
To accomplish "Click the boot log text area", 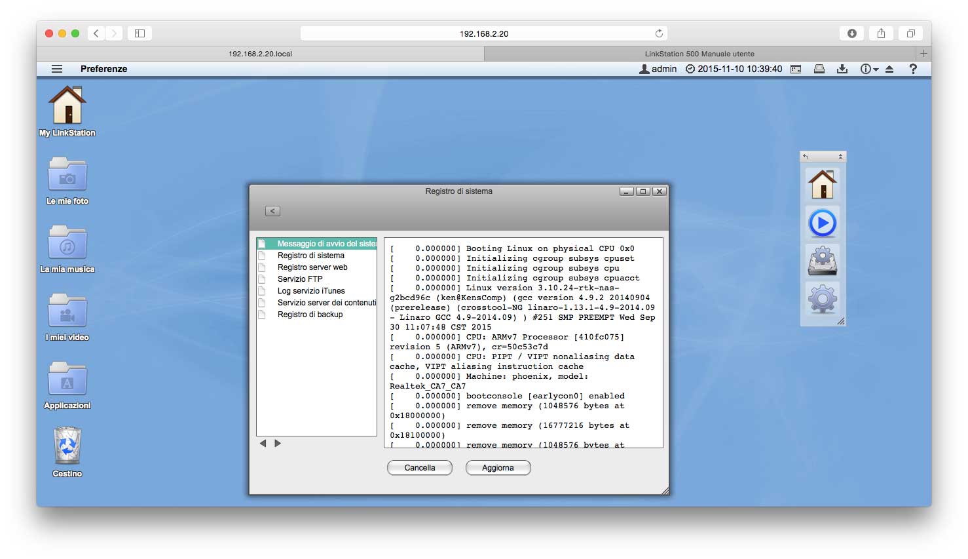I will pyautogui.click(x=523, y=343).
